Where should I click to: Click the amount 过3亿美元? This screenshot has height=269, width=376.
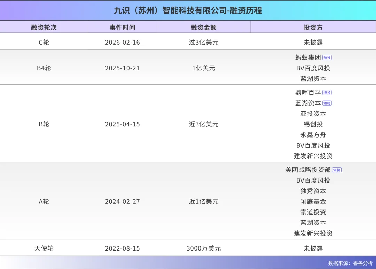[204, 42]
